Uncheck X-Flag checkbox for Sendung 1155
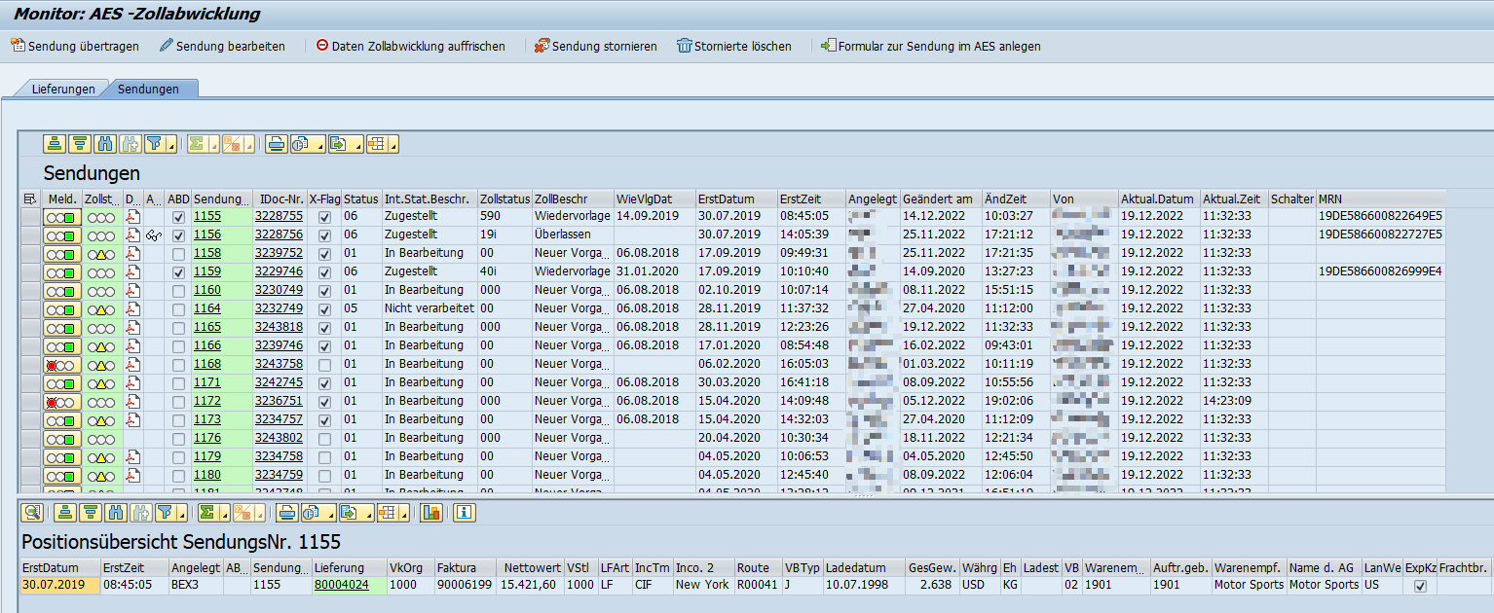1494x613 pixels. pyautogui.click(x=324, y=217)
